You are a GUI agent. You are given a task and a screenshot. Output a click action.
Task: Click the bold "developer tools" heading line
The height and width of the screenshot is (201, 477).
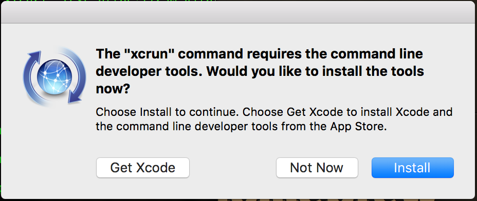point(260,72)
